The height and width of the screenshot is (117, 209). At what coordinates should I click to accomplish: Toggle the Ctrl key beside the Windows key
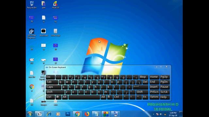[50, 97]
